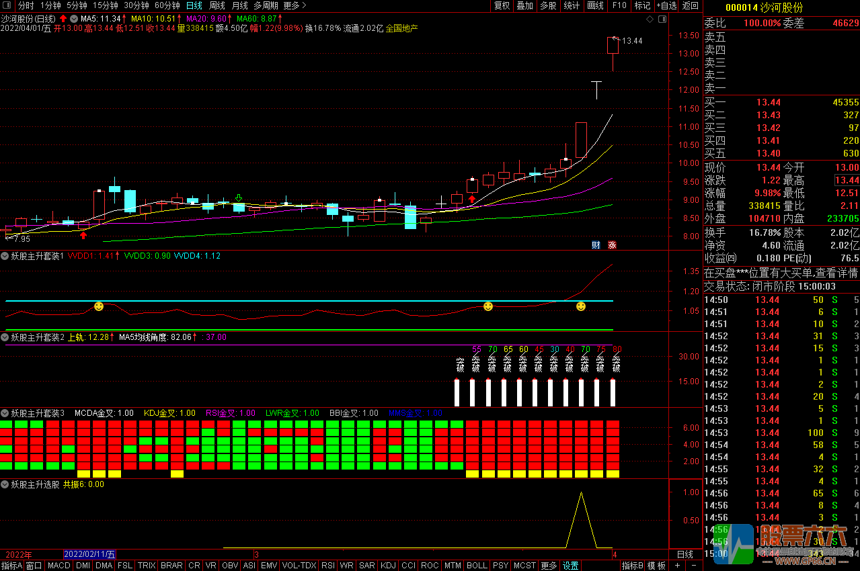This screenshot has width=860, height=571.
Task: Select the 月线 period tab
Action: [x=240, y=5]
